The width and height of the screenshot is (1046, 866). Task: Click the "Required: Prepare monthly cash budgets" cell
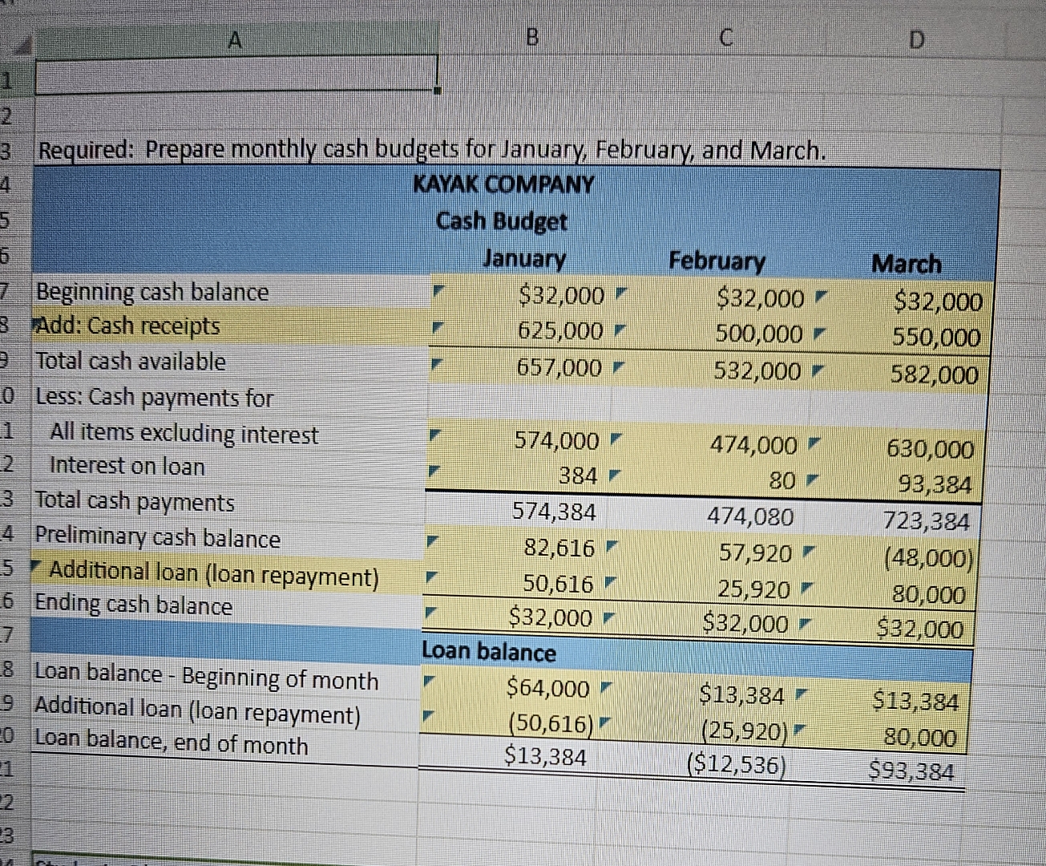431,150
